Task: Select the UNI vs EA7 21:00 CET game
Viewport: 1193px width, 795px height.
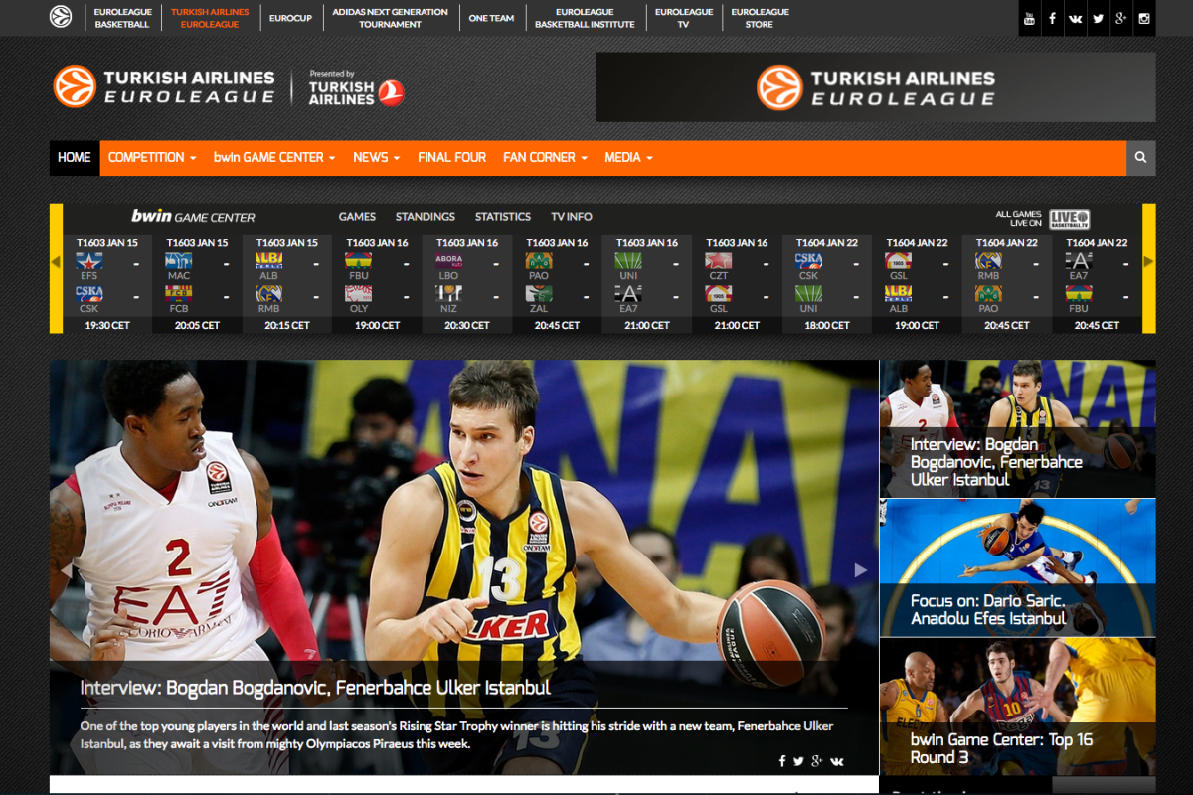Action: pyautogui.click(x=647, y=284)
